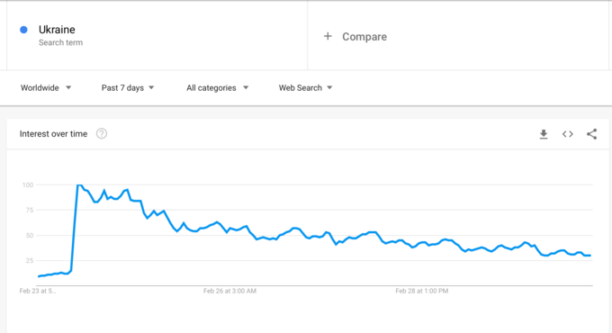Click the plus icon next to Compare
This screenshot has width=612, height=333.
pyautogui.click(x=328, y=36)
